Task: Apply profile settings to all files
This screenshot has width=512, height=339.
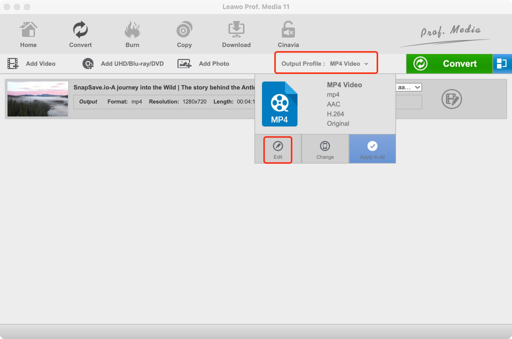Action: pyautogui.click(x=372, y=149)
